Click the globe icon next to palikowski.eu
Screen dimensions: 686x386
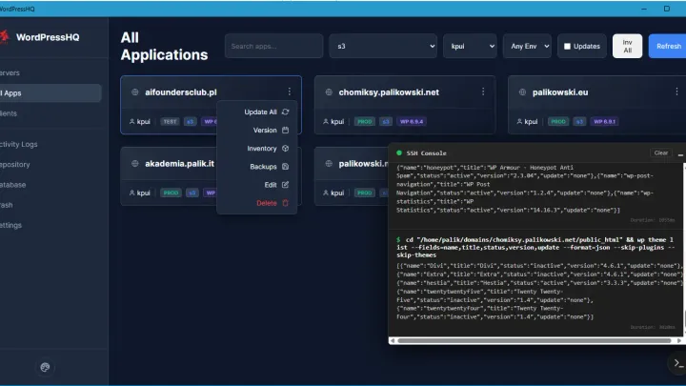tap(522, 92)
